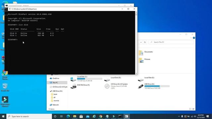
Task: Click the diskpart window down scroll arrow
Action: 136,73
